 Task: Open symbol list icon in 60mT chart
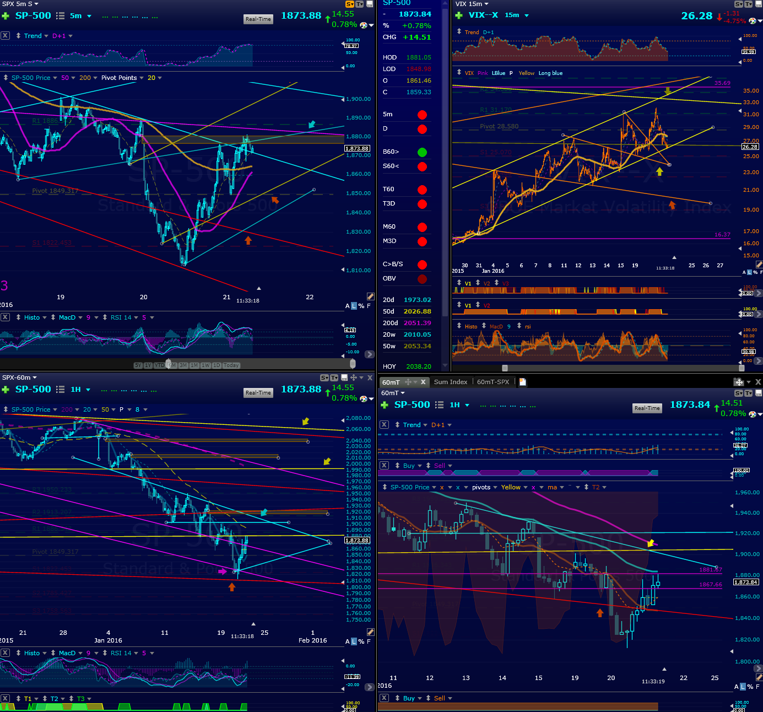(440, 405)
